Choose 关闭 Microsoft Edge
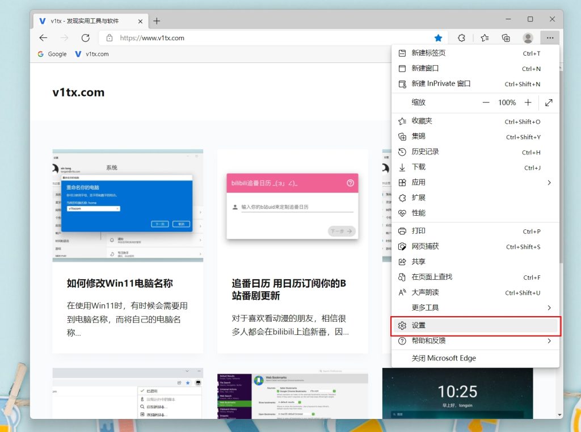This screenshot has width=581, height=432. coord(475,358)
